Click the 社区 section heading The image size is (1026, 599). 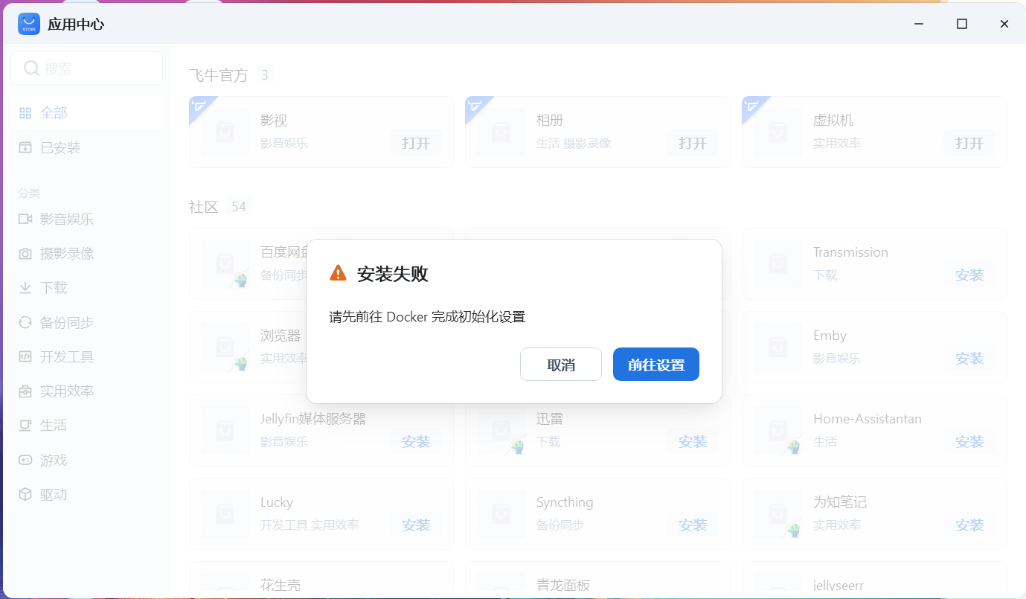[203, 207]
